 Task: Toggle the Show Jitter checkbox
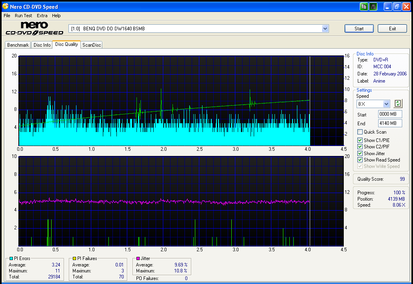[360, 154]
